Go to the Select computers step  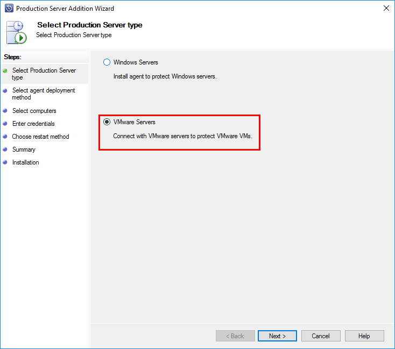tap(34, 111)
